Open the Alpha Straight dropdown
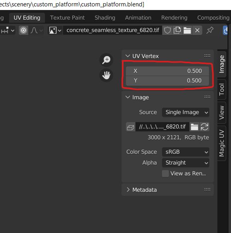The height and width of the screenshot is (233, 231). (x=186, y=163)
